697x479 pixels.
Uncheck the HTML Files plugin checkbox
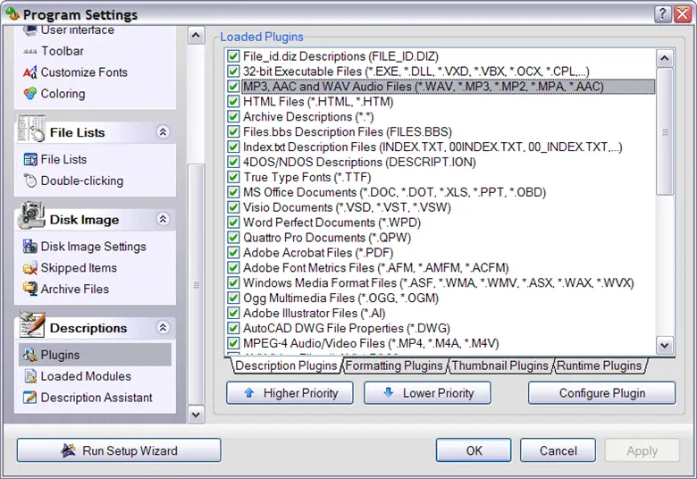(x=233, y=102)
